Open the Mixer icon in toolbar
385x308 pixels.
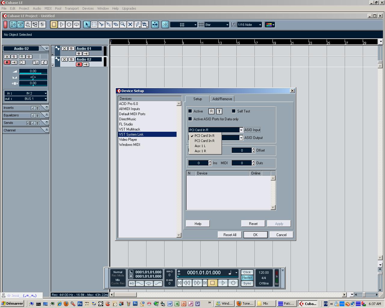click(x=42, y=25)
